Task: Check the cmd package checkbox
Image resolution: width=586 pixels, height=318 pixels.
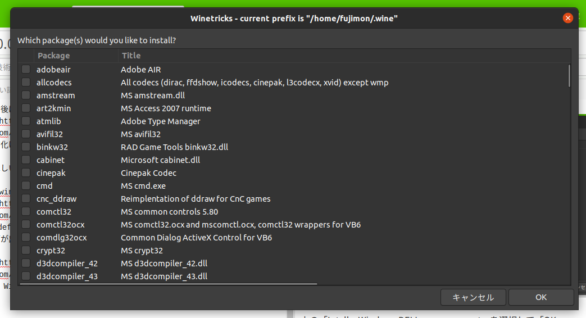Action: (x=26, y=186)
